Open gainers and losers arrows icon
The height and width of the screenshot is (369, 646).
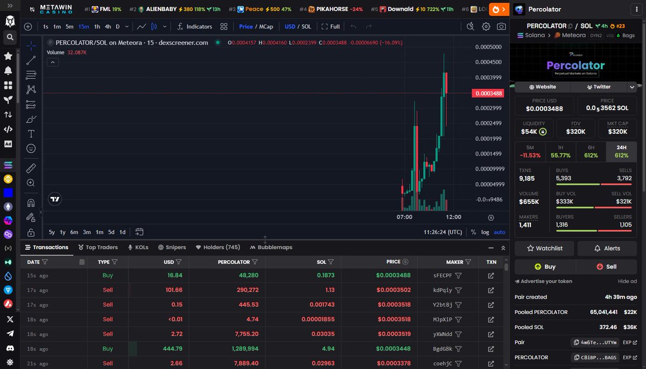8,115
